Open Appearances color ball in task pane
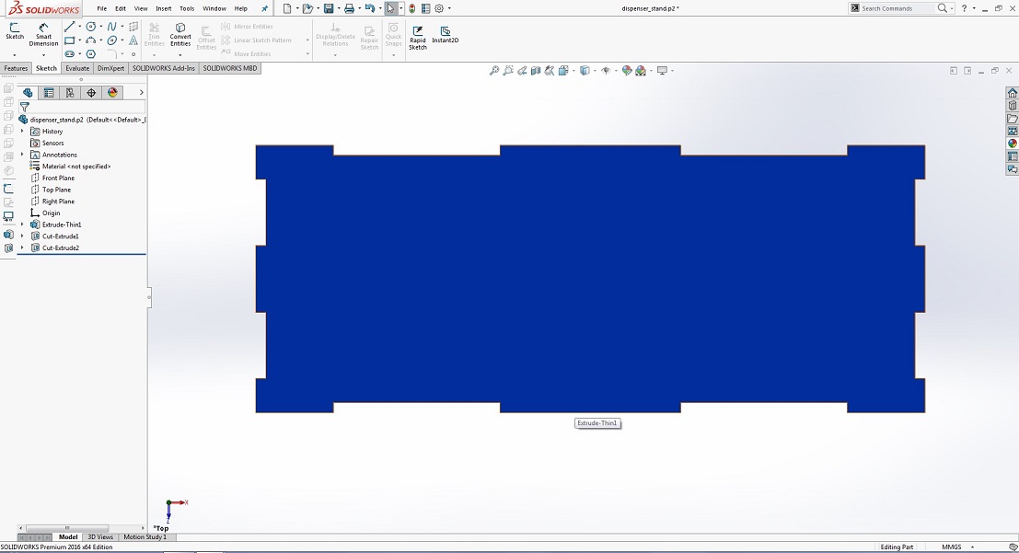The height and width of the screenshot is (553, 1019). coord(1012,144)
